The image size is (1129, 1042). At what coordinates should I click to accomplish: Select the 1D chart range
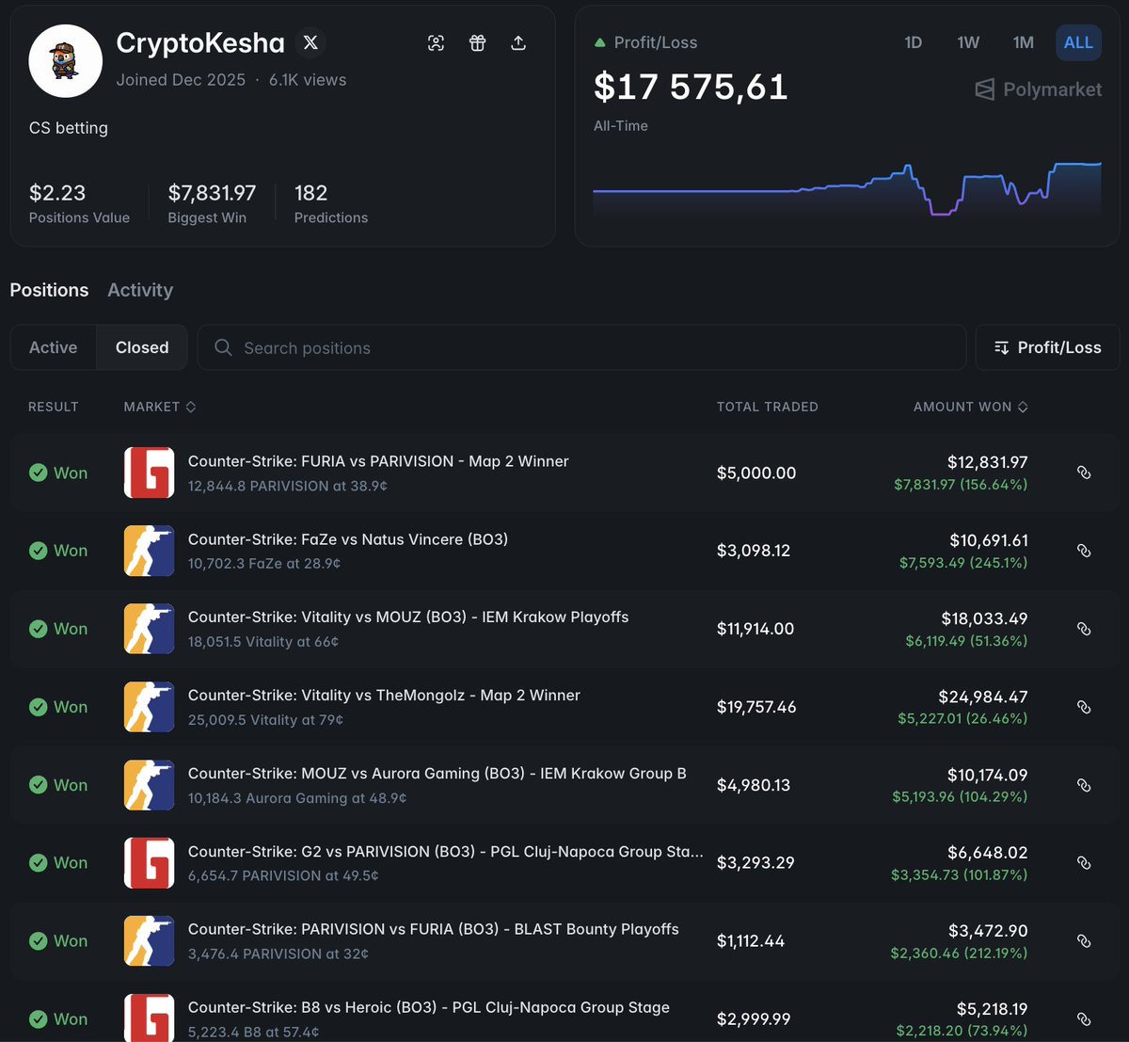point(913,42)
